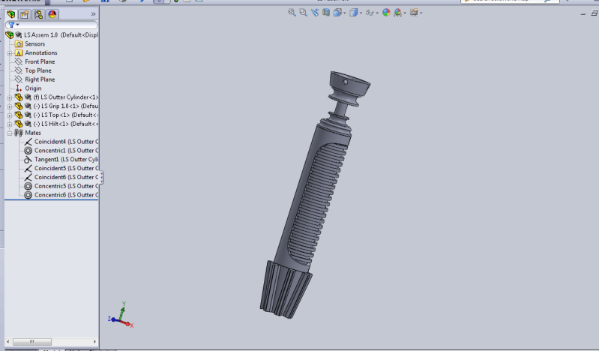Collapse the Mates folder
599x351 pixels.
click(10, 133)
